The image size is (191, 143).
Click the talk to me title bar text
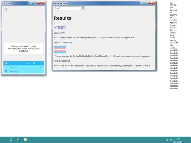coord(7,3)
